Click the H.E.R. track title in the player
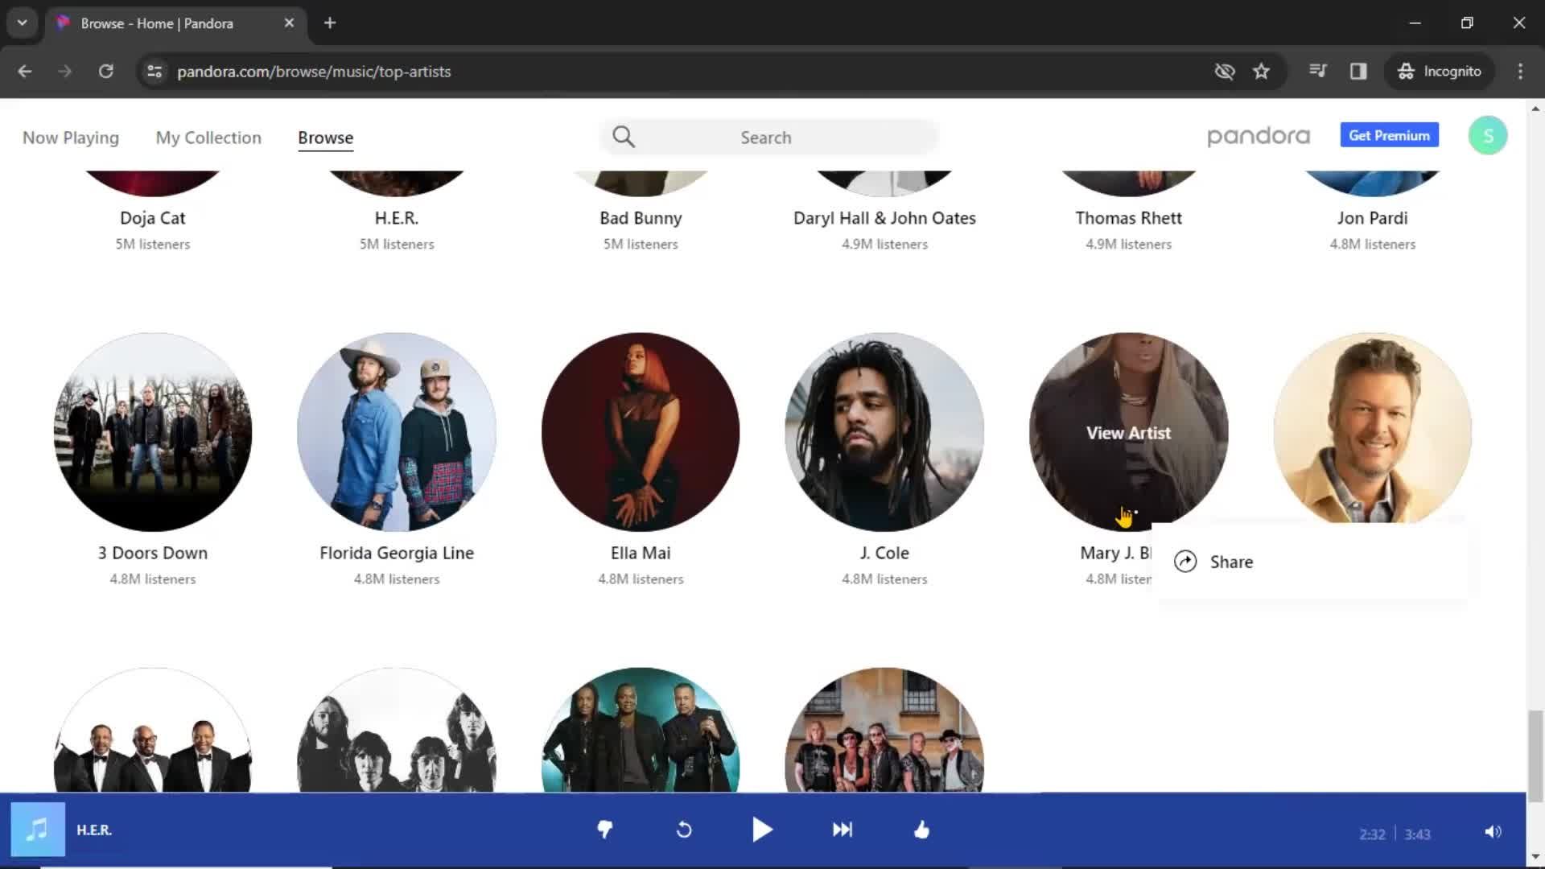Screen dimensions: 1545x869 coord(94,830)
